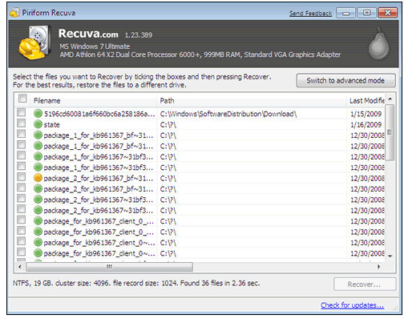404x319 pixels.
Task: Click the orange status icon for package_2_for_kb961367_bf
Action: [x=38, y=178]
